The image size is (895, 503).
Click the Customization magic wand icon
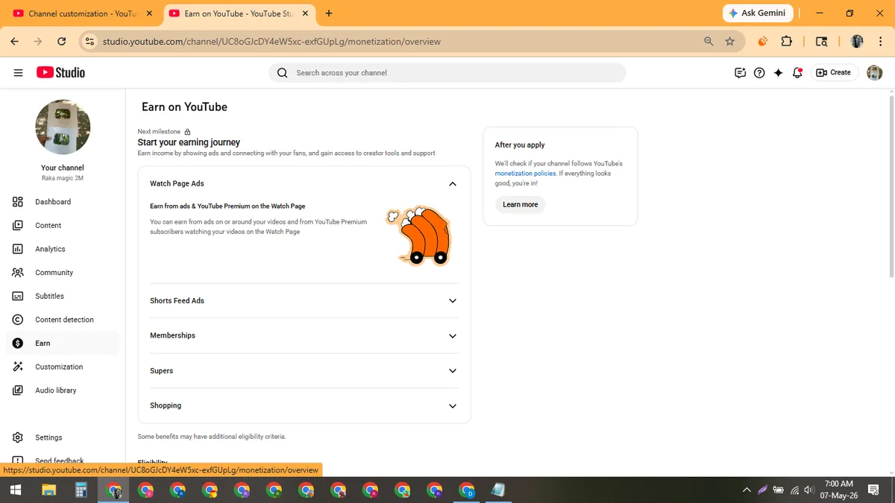[18, 367]
